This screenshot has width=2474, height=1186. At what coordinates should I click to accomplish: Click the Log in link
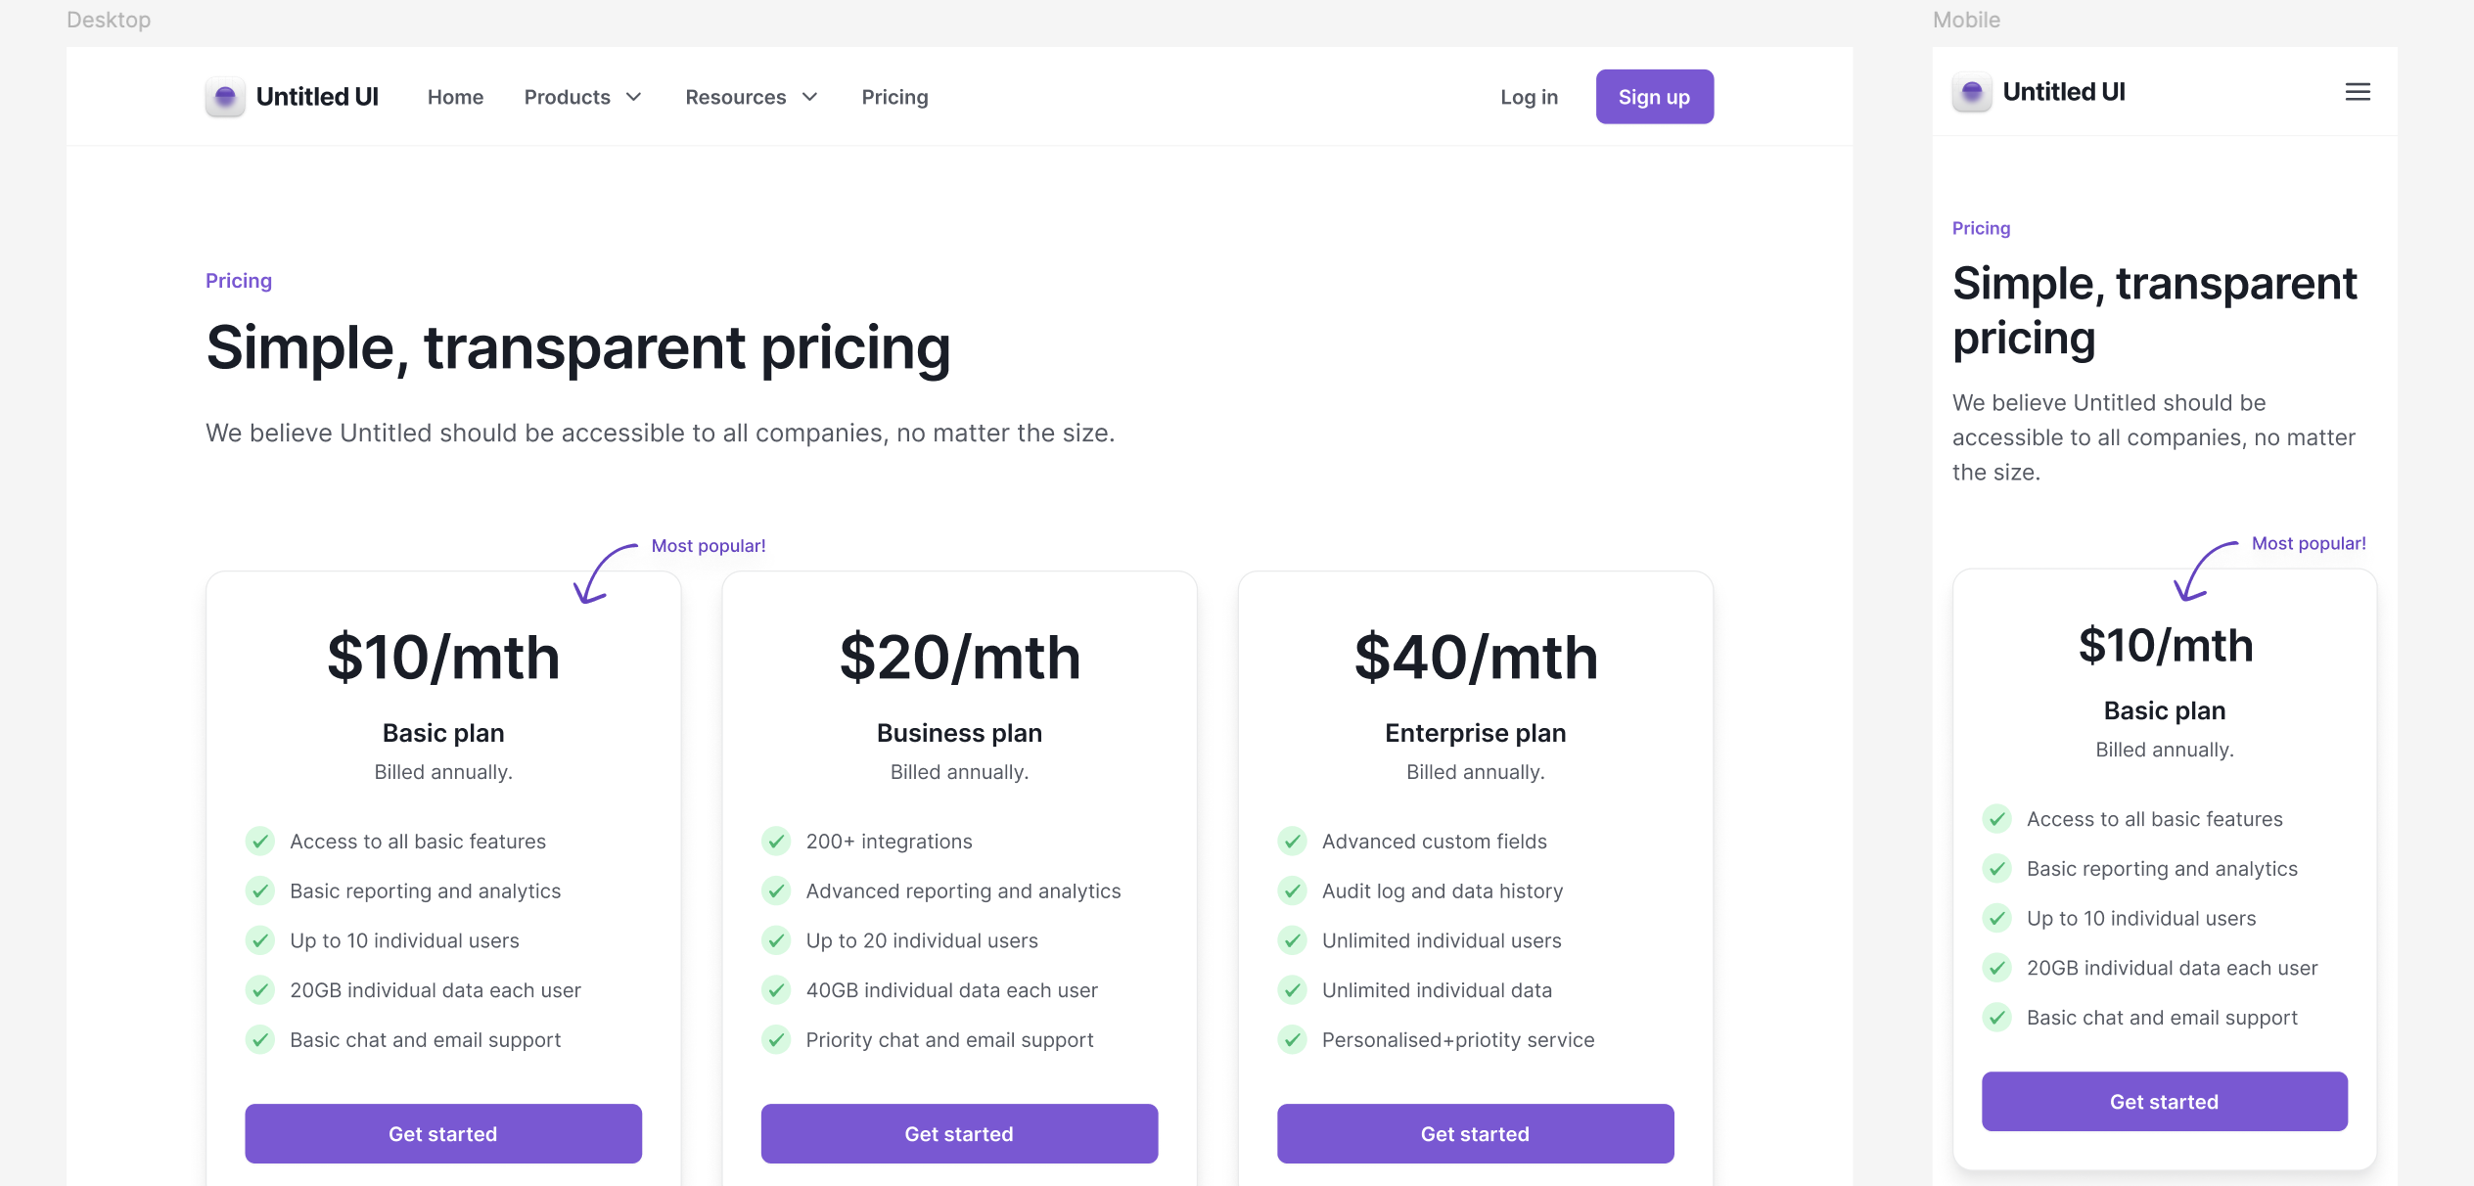tap(1529, 97)
